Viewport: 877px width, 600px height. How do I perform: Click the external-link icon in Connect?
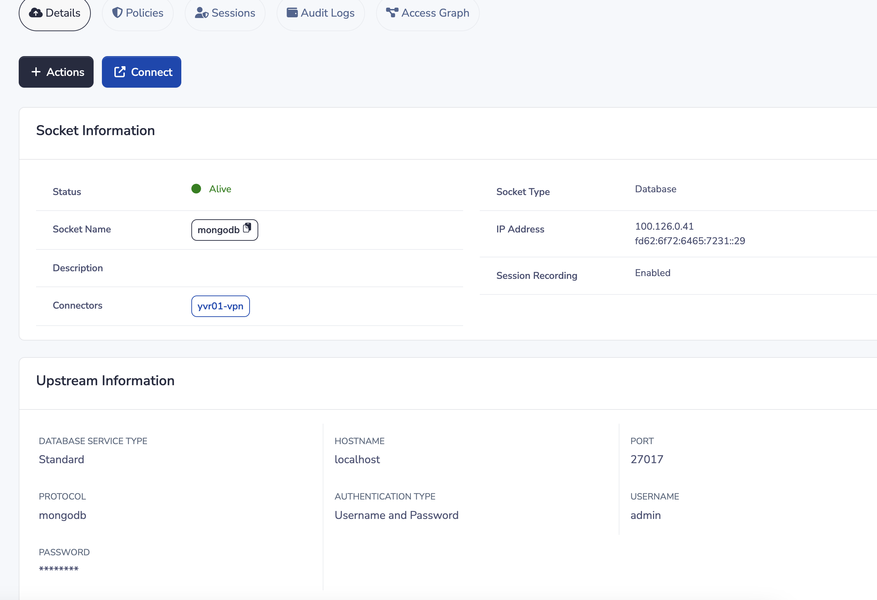click(120, 72)
